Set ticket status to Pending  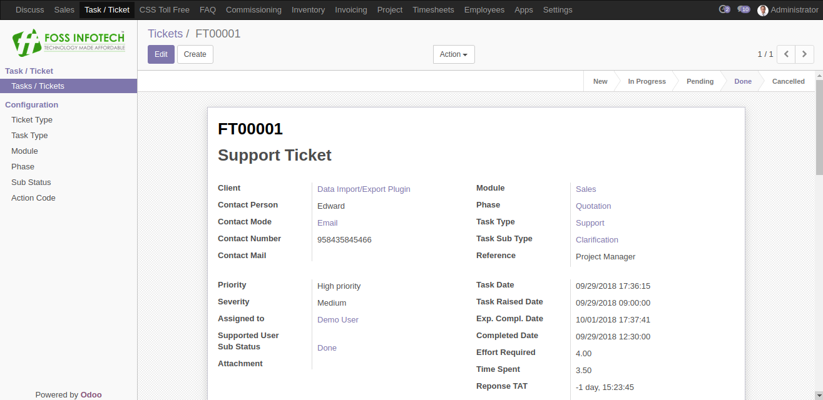[x=700, y=81]
